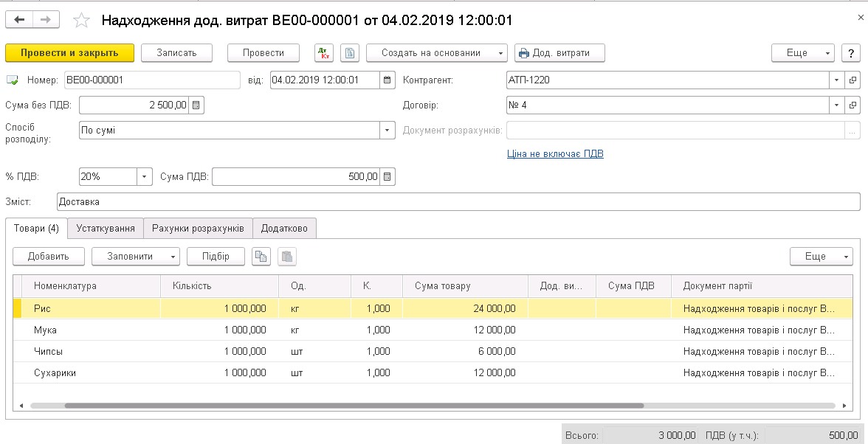Screen dimensions: 868x444
Task: Open Контрагент АТП-1220 card icon
Action: [x=853, y=80]
